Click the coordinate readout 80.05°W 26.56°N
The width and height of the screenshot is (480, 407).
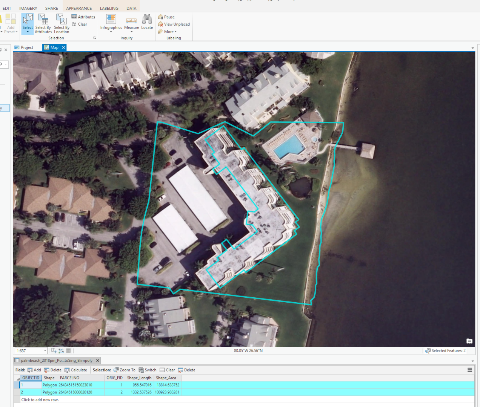click(x=248, y=350)
